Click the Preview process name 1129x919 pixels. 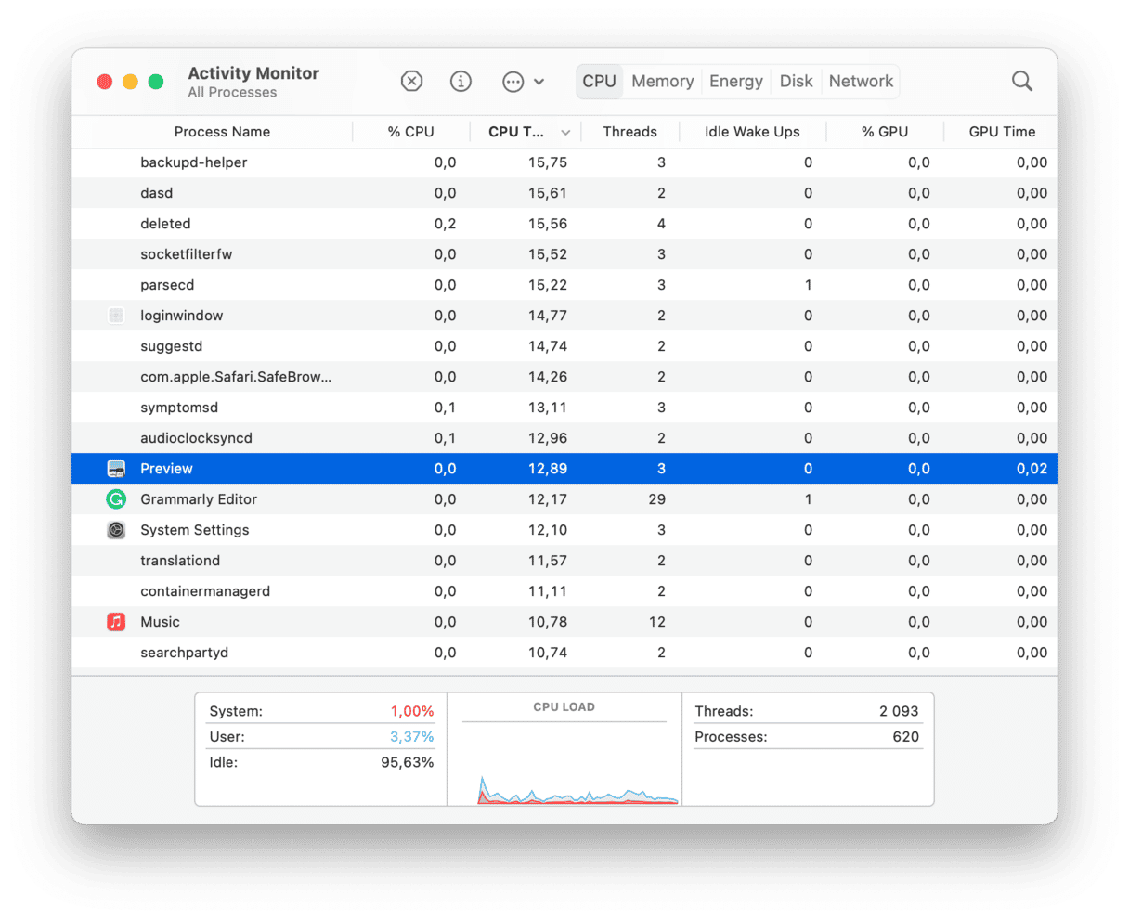[166, 469]
